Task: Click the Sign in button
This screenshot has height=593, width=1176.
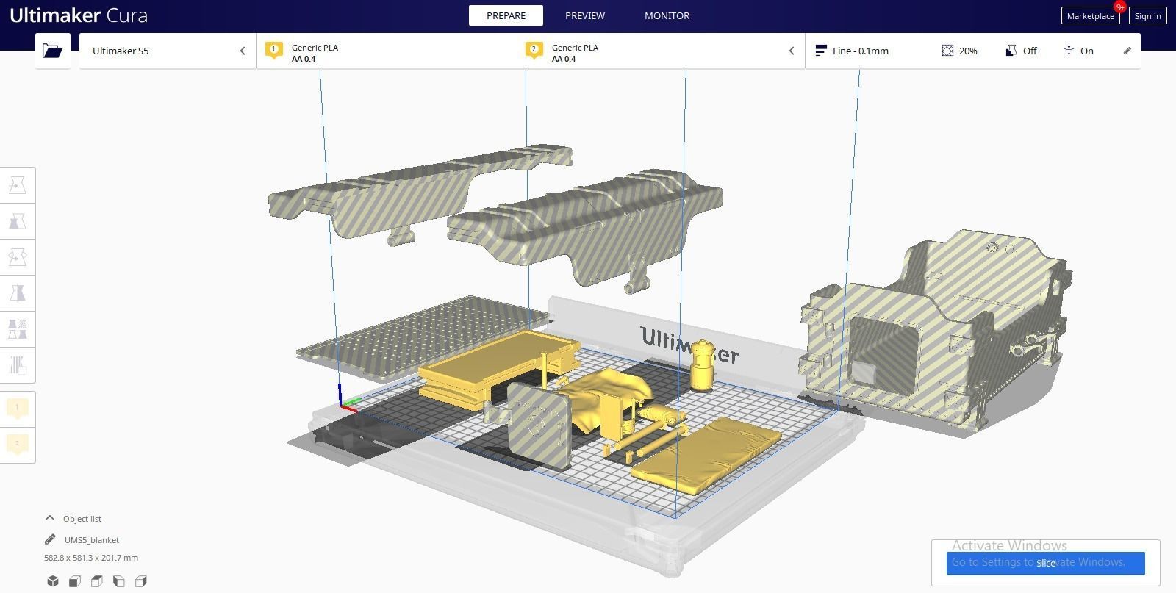Action: pos(1147,15)
